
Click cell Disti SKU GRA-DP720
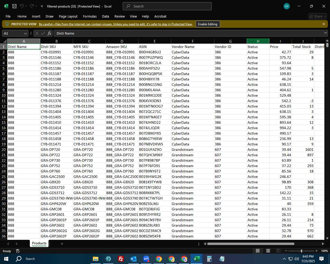(x=56, y=150)
